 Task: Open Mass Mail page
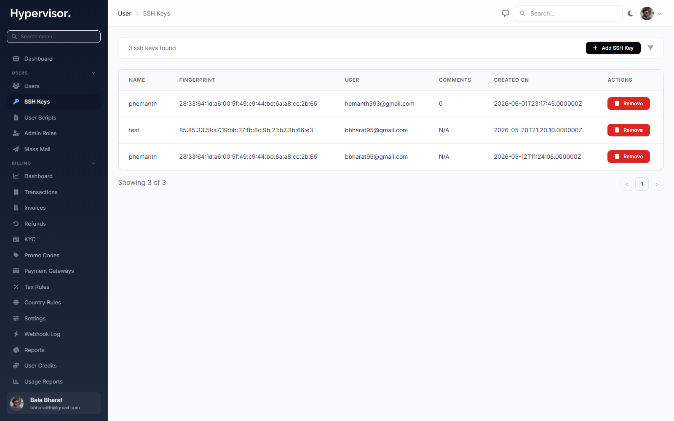(x=53, y=149)
